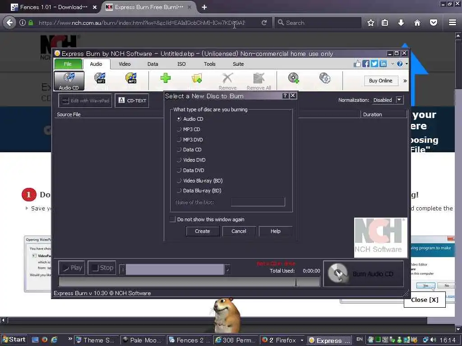
Task: Select the Video Blu-ray (BD) radio button
Action: [179, 181]
